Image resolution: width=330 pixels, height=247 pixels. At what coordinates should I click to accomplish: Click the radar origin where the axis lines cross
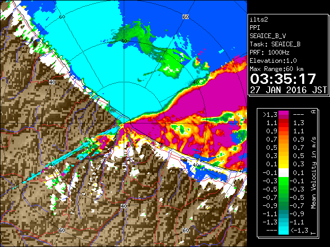(x=124, y=123)
